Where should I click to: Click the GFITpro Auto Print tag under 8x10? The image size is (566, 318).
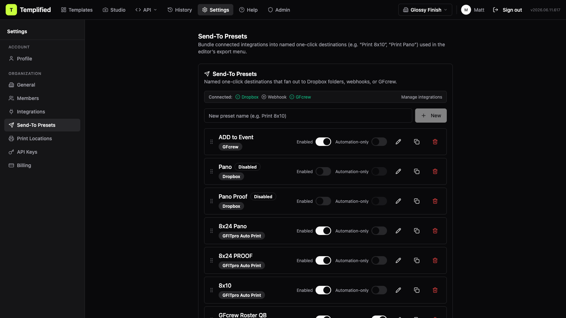[242, 295]
